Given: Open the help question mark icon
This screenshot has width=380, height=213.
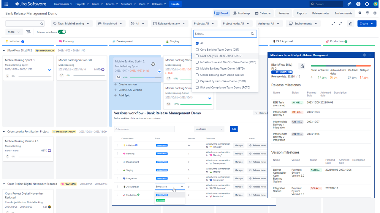Looking at the screenshot, I should point(358,4).
